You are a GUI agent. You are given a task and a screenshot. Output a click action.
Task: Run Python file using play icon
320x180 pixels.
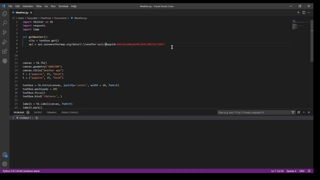(298, 12)
